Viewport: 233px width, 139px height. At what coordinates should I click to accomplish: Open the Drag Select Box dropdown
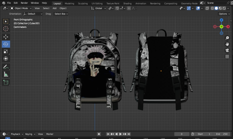pos(61,14)
